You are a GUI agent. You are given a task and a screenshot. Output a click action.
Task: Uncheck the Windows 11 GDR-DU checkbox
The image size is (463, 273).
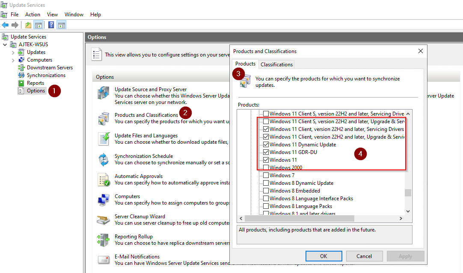click(266, 152)
